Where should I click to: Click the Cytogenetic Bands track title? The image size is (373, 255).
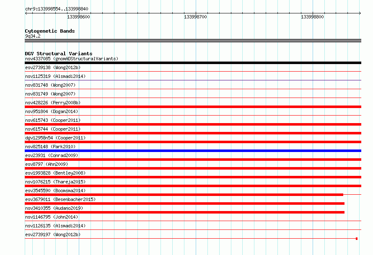point(50,31)
